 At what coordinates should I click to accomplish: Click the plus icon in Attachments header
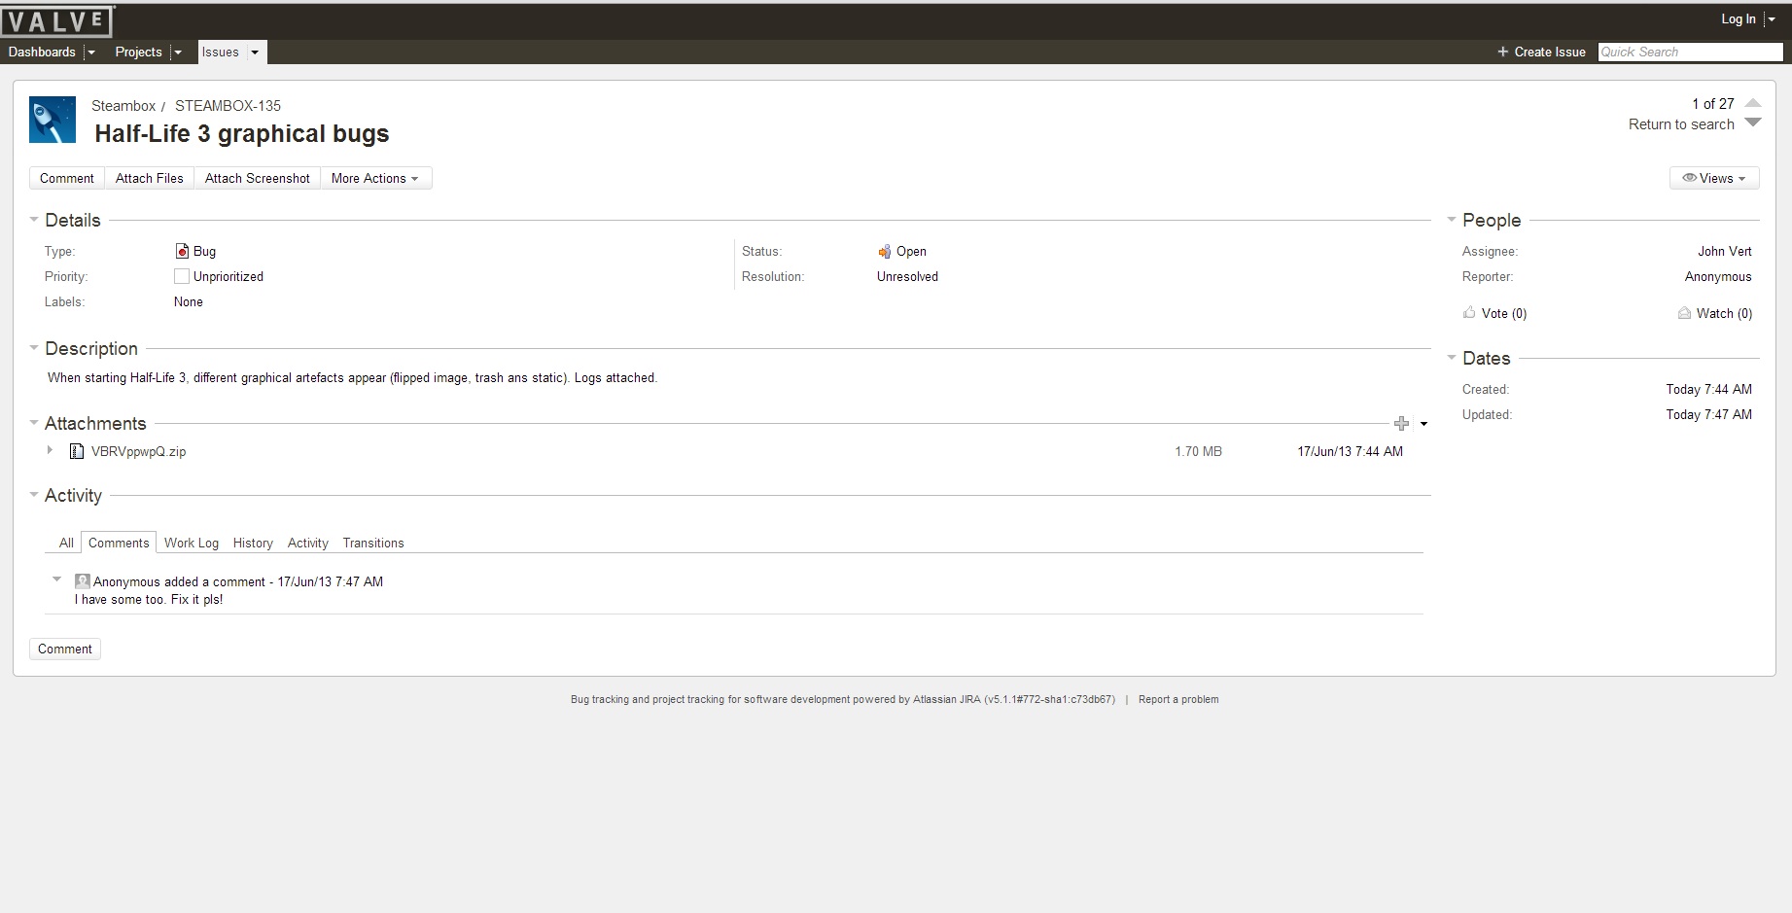(1401, 423)
